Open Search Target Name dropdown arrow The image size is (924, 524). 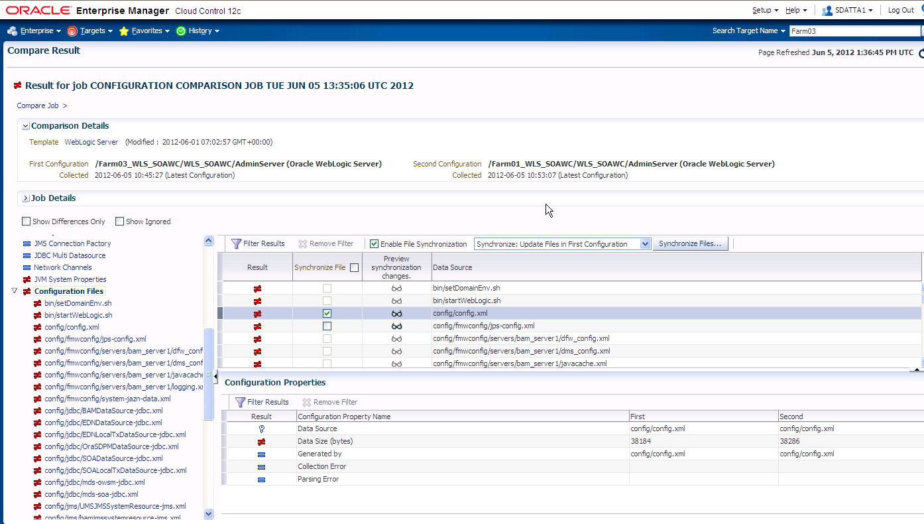(x=783, y=31)
